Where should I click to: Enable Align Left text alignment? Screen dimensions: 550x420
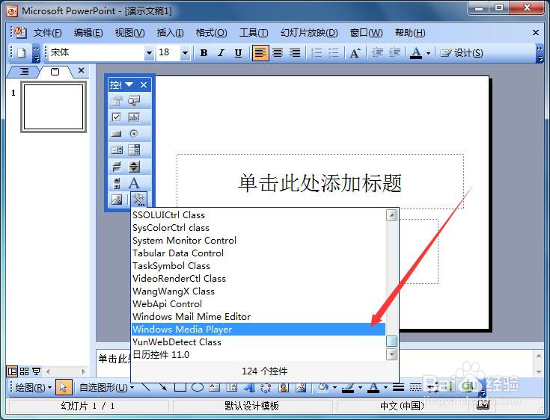point(260,53)
